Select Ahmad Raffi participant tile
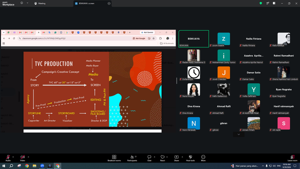 point(224,107)
